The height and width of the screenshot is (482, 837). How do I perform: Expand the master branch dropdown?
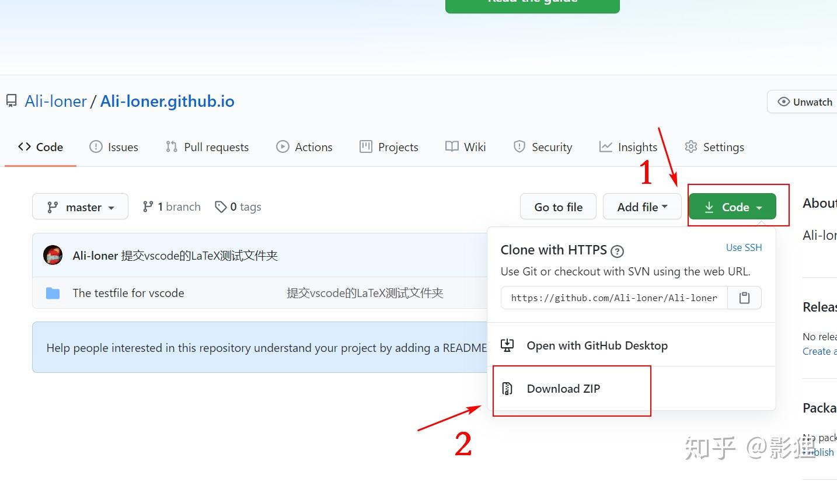(80, 207)
